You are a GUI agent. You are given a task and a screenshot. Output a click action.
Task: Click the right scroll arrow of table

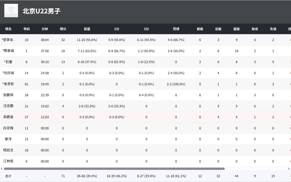coord(289,169)
